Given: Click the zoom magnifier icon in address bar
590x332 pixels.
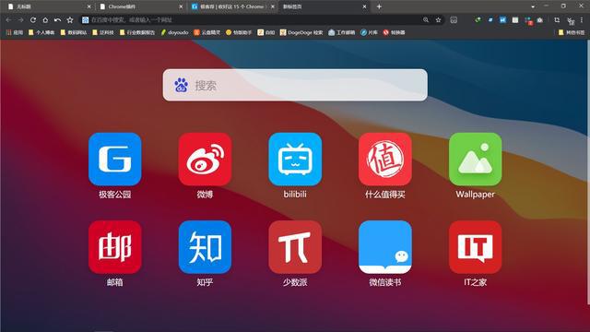Looking at the screenshot, I should 426,20.
